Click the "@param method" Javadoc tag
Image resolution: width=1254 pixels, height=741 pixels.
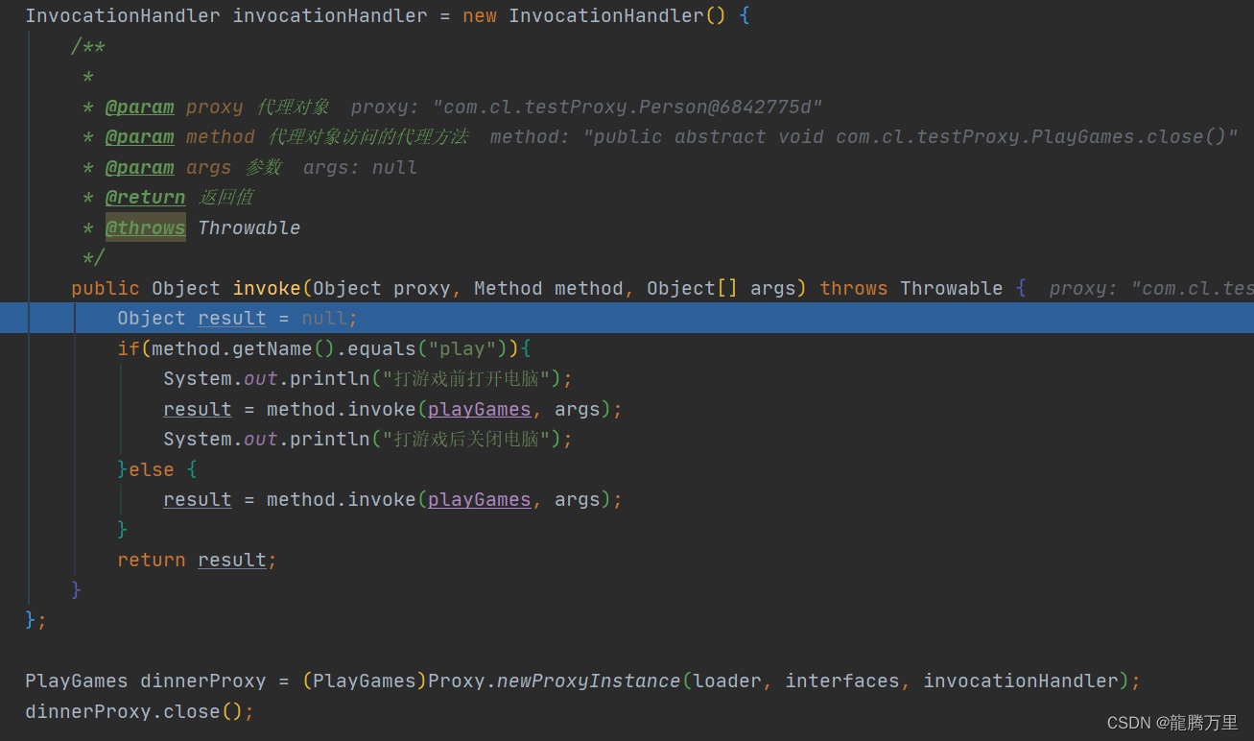click(180, 136)
